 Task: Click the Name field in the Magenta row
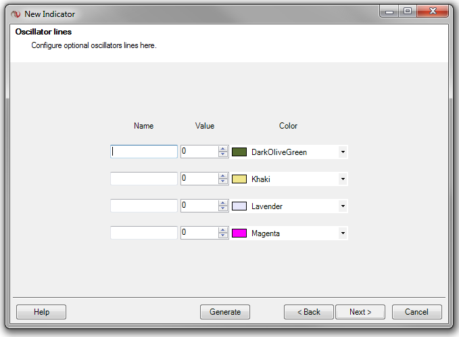click(x=144, y=233)
